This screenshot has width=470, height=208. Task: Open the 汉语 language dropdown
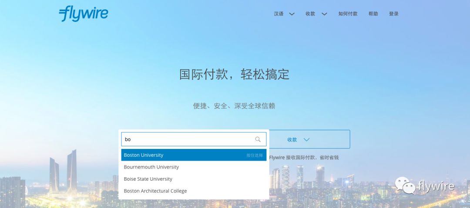coord(284,14)
